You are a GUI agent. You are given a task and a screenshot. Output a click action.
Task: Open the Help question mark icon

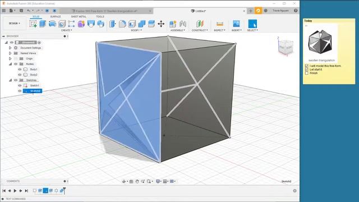pos(296,11)
